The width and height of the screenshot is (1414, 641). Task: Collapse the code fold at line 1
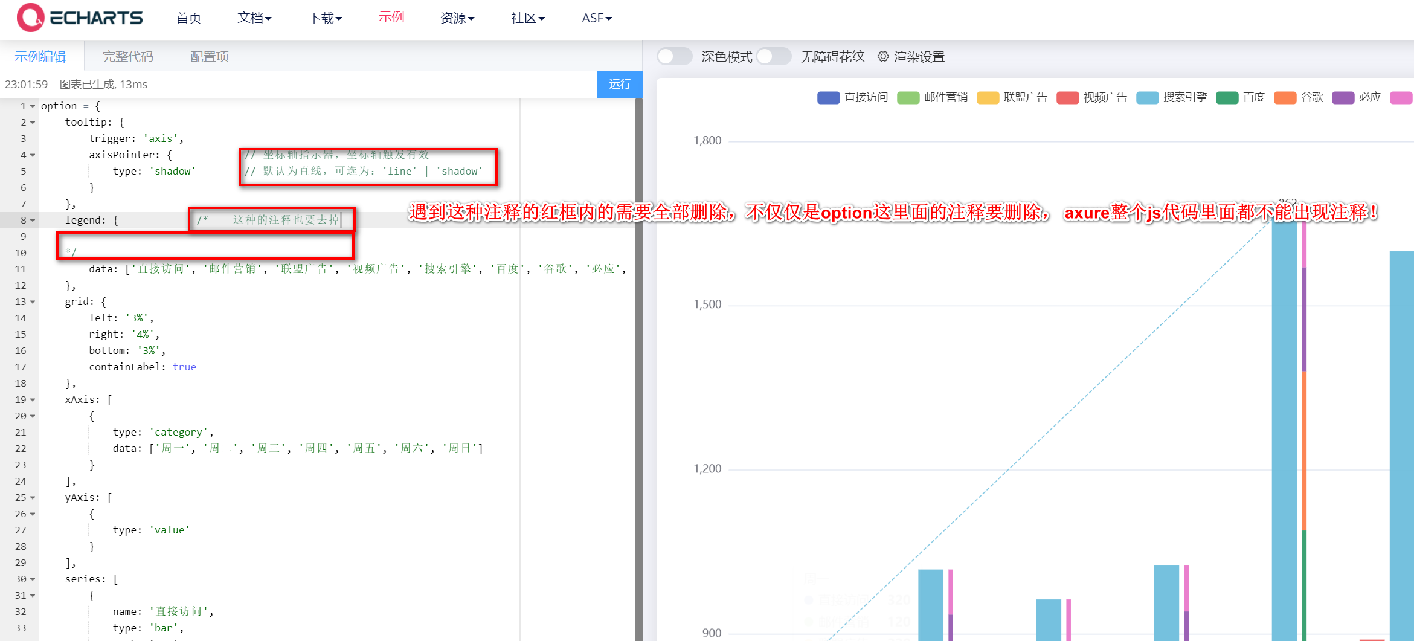pyautogui.click(x=33, y=106)
